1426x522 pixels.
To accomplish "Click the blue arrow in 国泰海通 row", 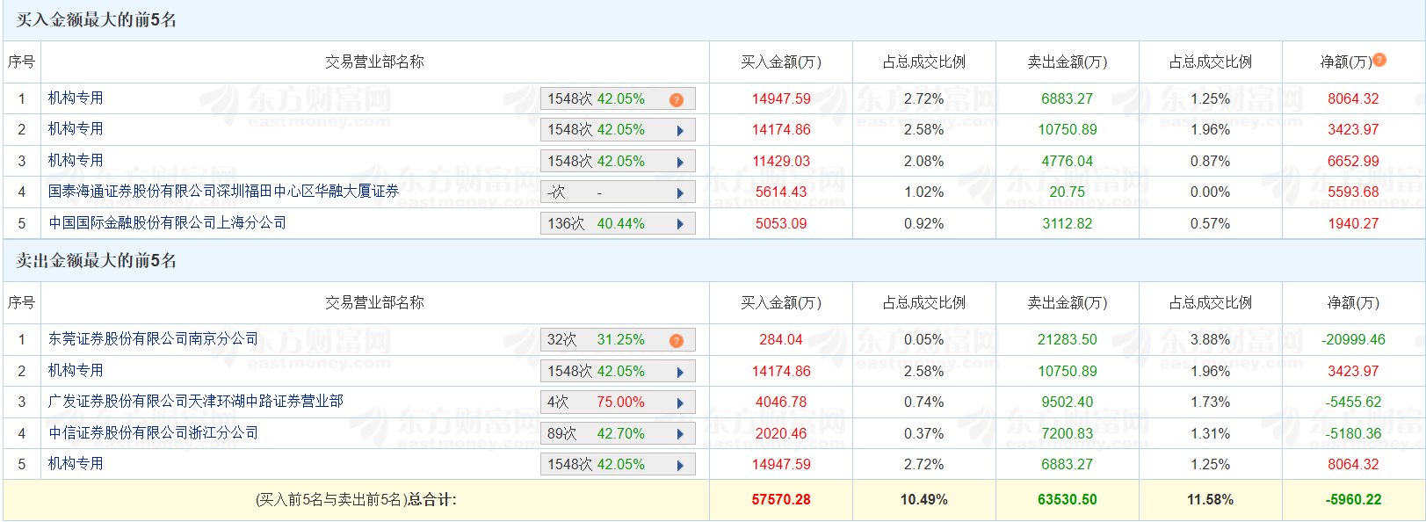I will [680, 193].
